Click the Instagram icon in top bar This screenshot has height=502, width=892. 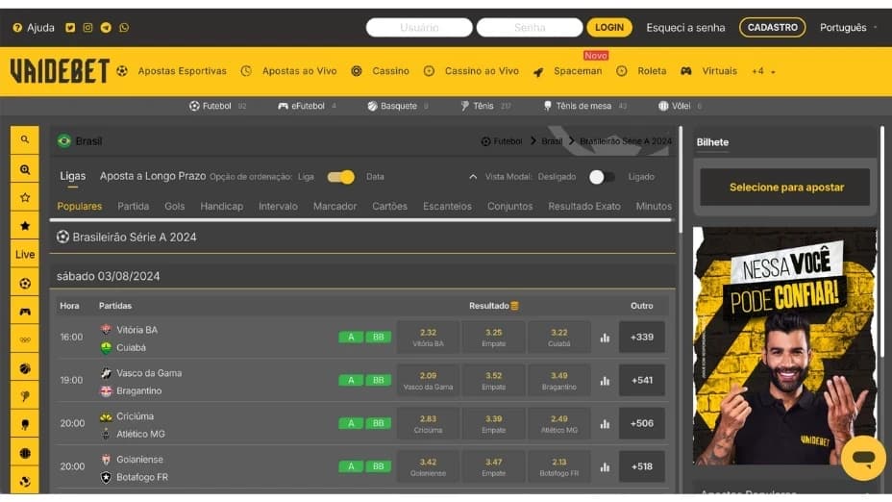point(87,27)
